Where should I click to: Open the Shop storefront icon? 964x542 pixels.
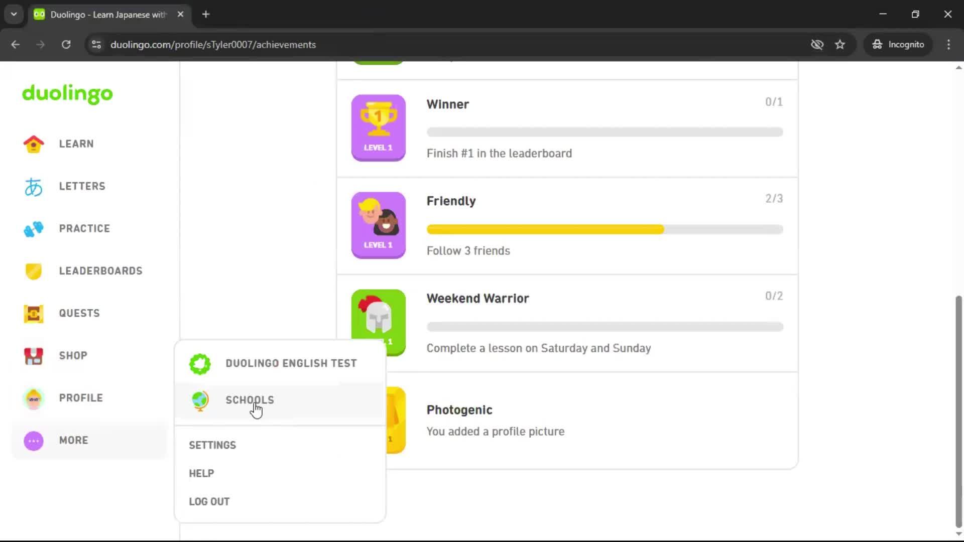[33, 356]
